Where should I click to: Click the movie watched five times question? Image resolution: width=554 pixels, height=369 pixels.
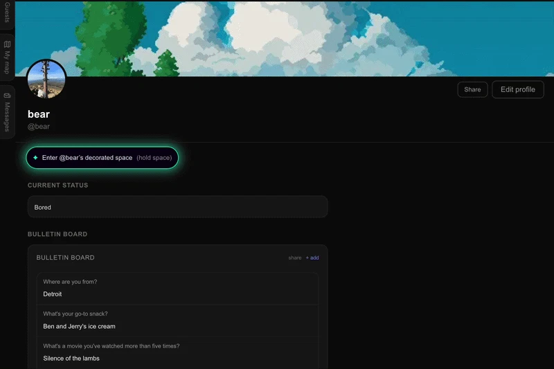(x=111, y=346)
